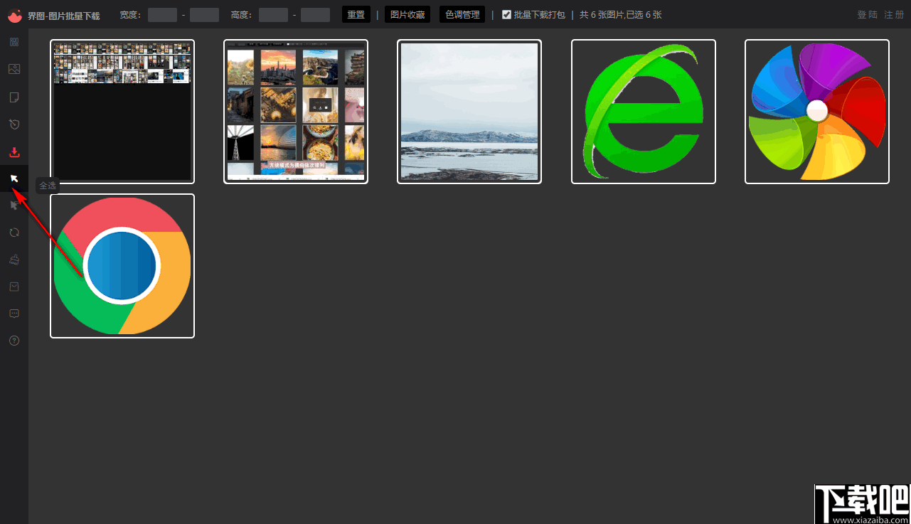
Task: Open the mail envelope icon in sidebar
Action: (x=14, y=287)
